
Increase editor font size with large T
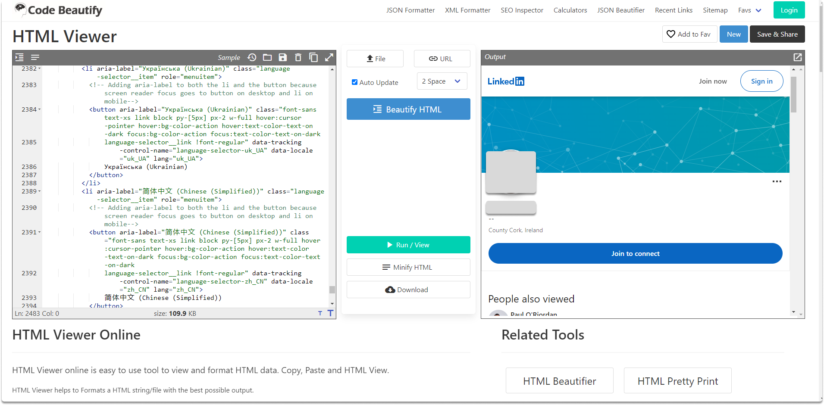(330, 313)
